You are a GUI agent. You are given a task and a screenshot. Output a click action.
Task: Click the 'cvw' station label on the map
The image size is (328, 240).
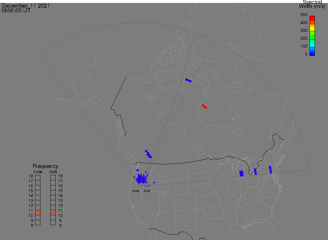tap(136, 191)
